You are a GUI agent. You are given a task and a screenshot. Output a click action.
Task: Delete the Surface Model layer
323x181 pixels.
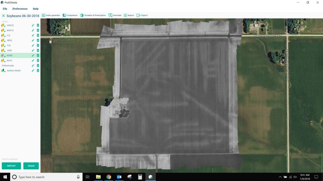[38, 70]
